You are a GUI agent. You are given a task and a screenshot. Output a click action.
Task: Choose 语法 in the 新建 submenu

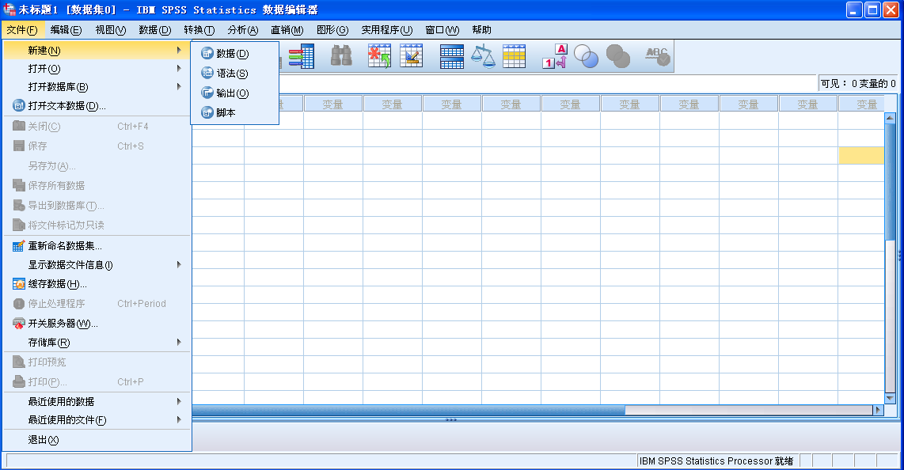point(232,74)
